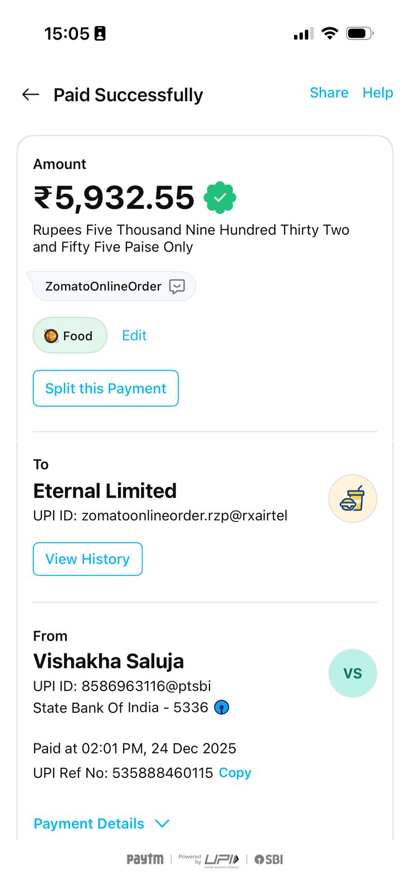Tap the Food category icon chip
410x893 pixels.
click(70, 335)
